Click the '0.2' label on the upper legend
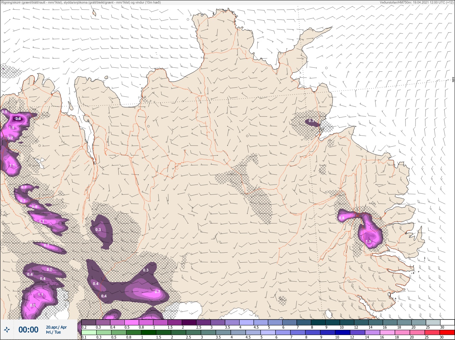This screenshot has width=455, height=340. pos(84,327)
